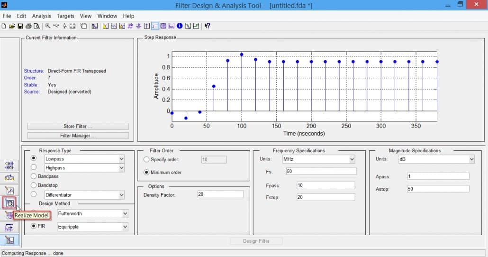
Task: Click the Store Filter button
Action: (x=78, y=126)
